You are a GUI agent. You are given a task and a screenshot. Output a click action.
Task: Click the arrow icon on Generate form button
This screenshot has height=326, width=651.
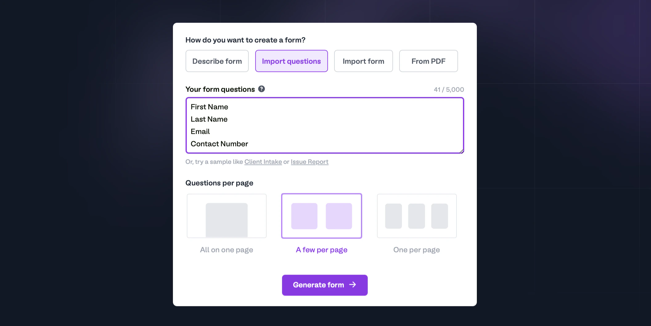(x=353, y=285)
